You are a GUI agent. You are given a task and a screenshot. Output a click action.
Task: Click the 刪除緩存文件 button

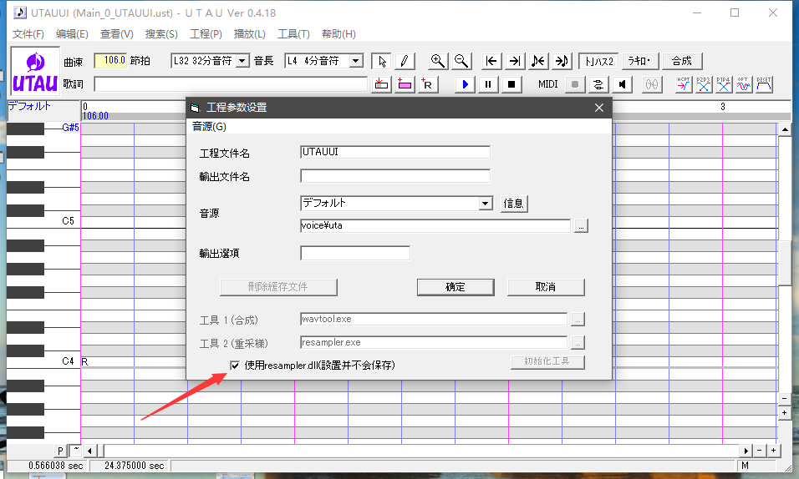coord(278,287)
